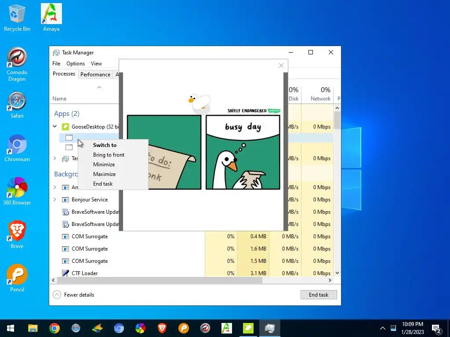Open the 360 Browser desktop shortcut
This screenshot has height=337, width=450.
(17, 192)
